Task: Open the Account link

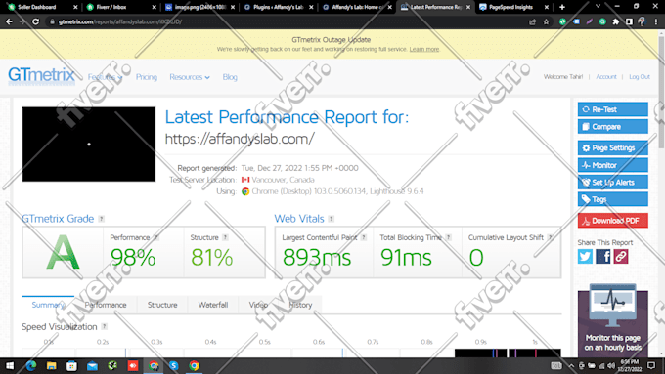Action: point(606,77)
